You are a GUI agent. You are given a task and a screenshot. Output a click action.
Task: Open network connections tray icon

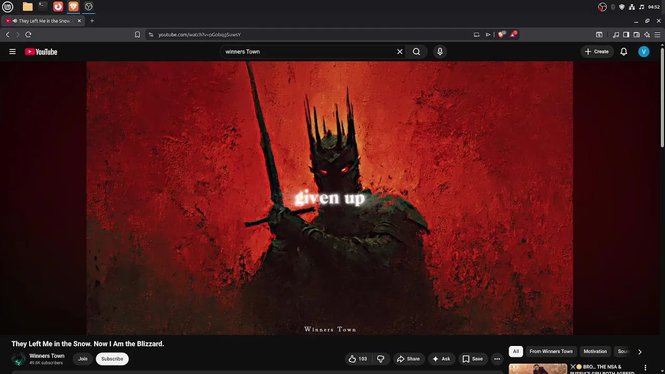pos(632,7)
